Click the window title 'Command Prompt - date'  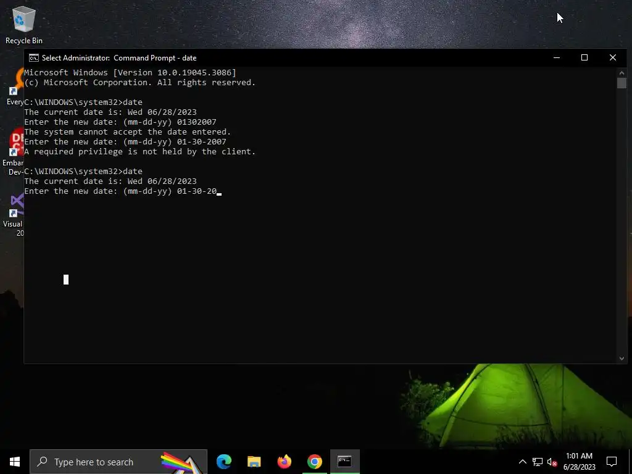point(155,58)
